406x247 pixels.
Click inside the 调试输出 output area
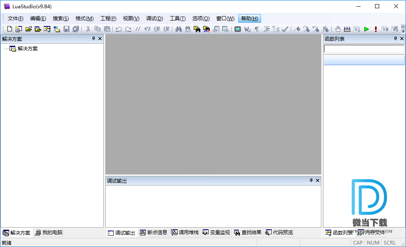(x=213, y=206)
